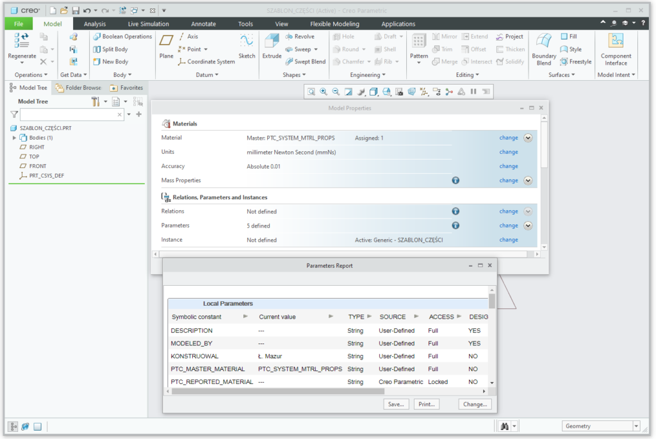
Task: Open the Shapes group dropdown
Action: tap(294, 75)
